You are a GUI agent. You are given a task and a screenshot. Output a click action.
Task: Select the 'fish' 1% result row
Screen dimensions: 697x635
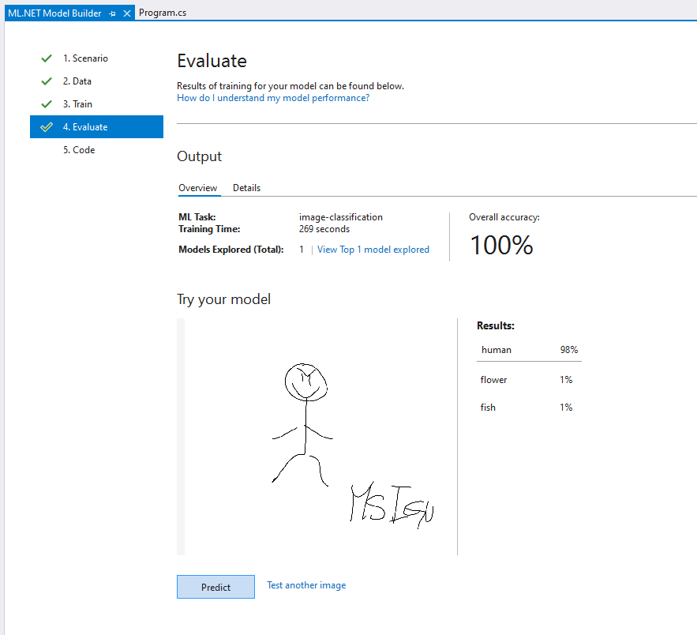529,408
